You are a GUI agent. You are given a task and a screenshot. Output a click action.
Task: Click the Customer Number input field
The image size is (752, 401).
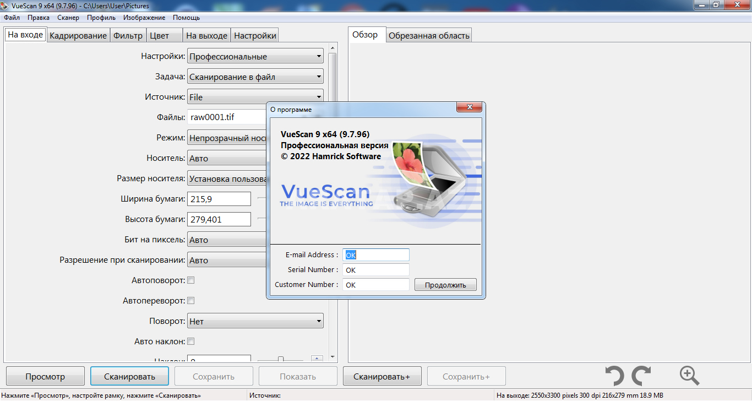[376, 285]
